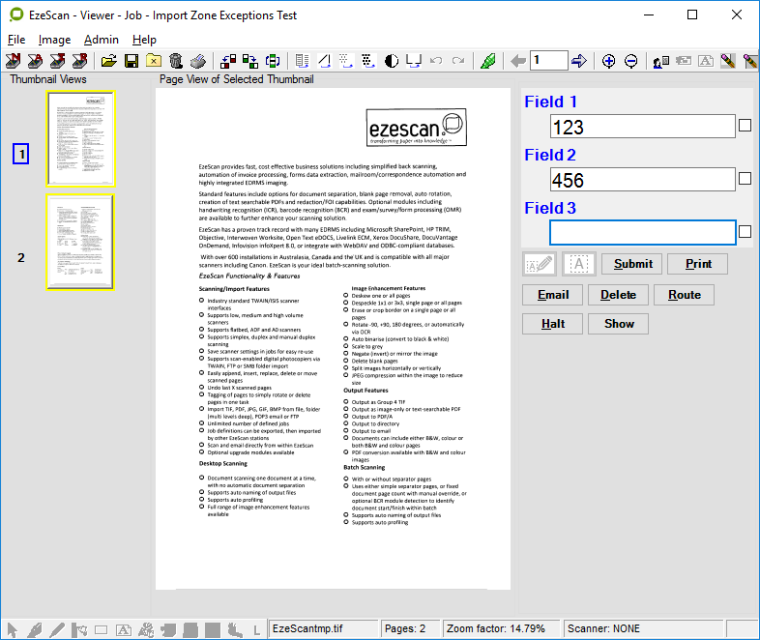Tick the checkbox beside Field 1

point(745,126)
